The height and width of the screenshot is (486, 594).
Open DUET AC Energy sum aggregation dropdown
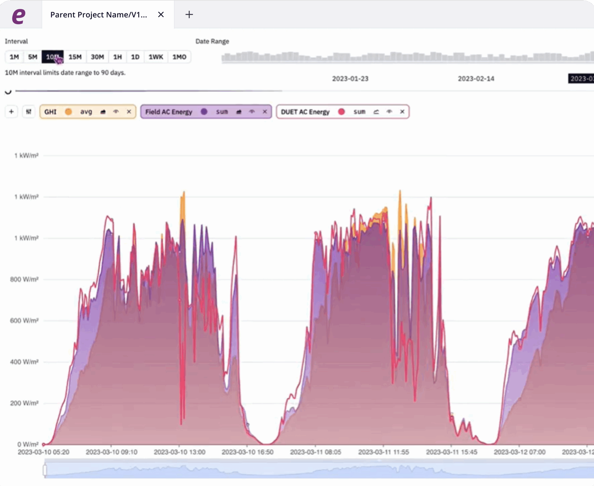pyautogui.click(x=359, y=112)
